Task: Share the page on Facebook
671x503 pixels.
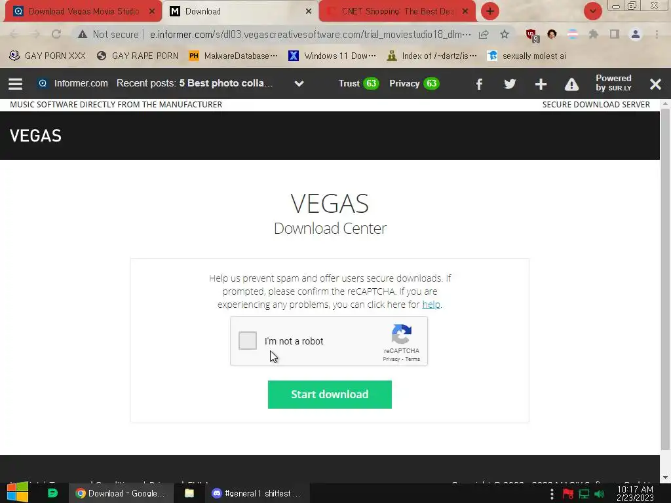Action: [479, 84]
